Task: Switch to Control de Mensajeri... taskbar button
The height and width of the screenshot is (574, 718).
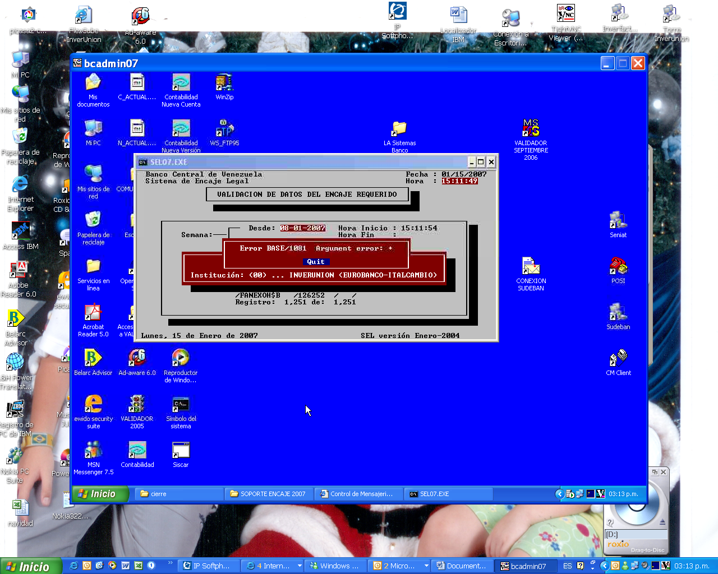Action: [x=359, y=494]
